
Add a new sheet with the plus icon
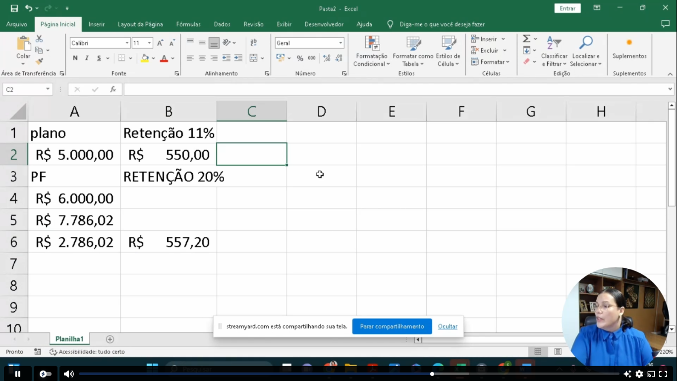click(110, 339)
